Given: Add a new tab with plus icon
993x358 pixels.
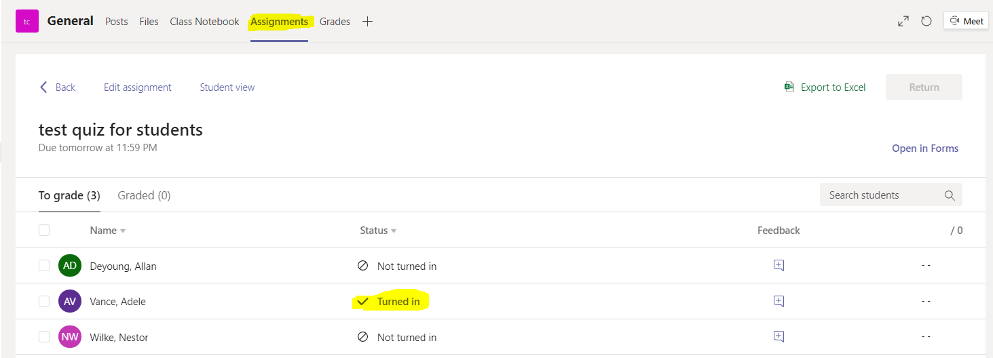Looking at the screenshot, I should click(x=367, y=22).
